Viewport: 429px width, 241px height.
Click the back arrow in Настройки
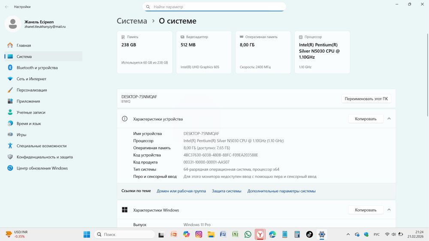[6, 6]
